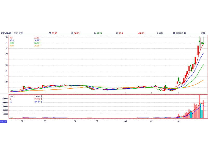The height and width of the screenshot is (156, 208).
Task: Click the up arrow beside M20 value
Action: coord(40,43)
